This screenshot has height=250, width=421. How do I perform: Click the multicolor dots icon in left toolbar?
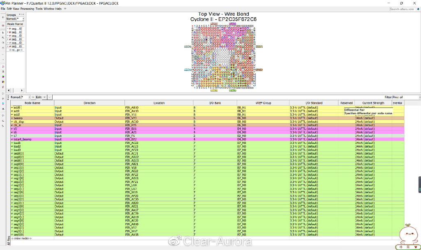(3, 66)
